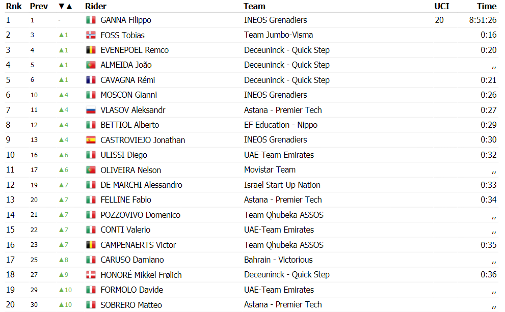Open rider page for GANNA Filippo

pyautogui.click(x=125, y=20)
